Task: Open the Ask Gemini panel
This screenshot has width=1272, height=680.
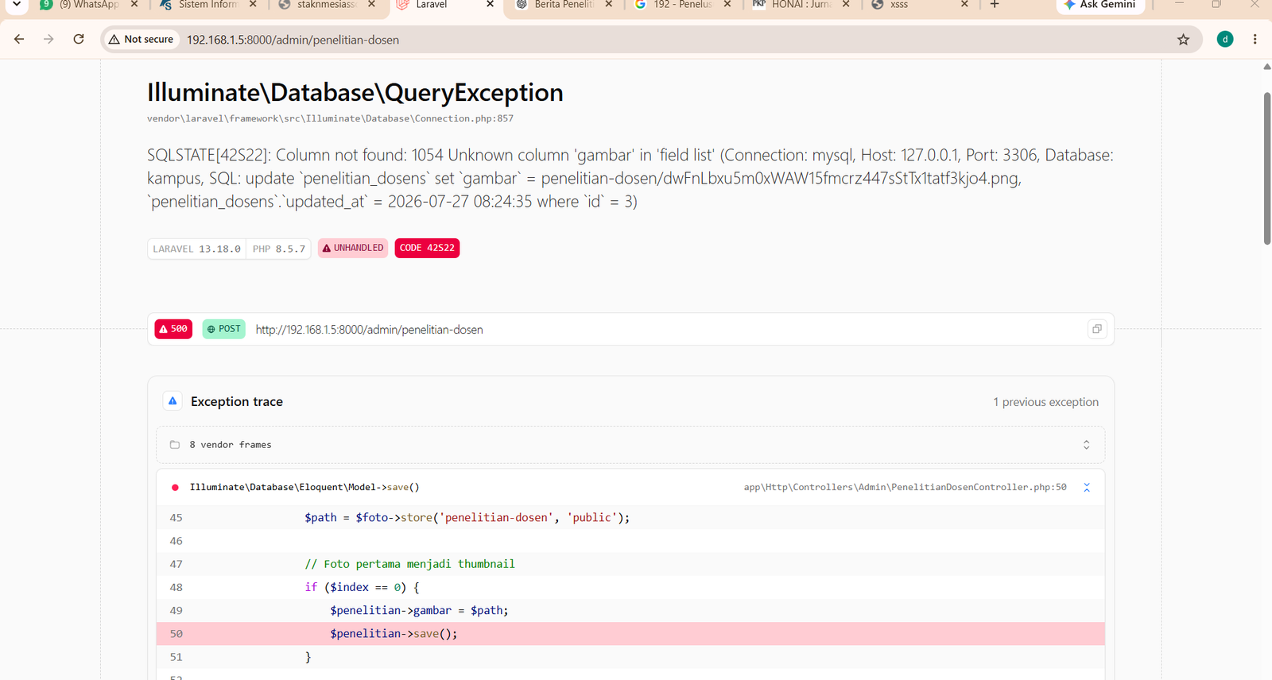Action: [1100, 5]
